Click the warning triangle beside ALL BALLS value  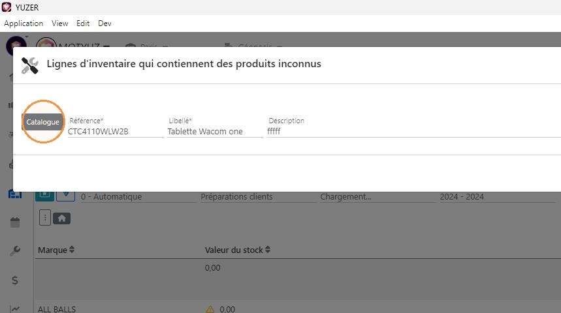pyautogui.click(x=210, y=309)
